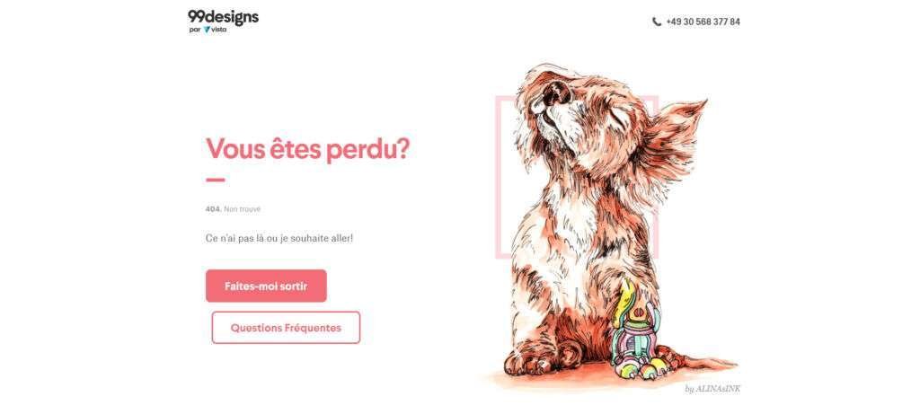Image resolution: width=920 pixels, height=414 pixels.
Task: Click the Faites-moi sortir button
Action: pos(266,286)
